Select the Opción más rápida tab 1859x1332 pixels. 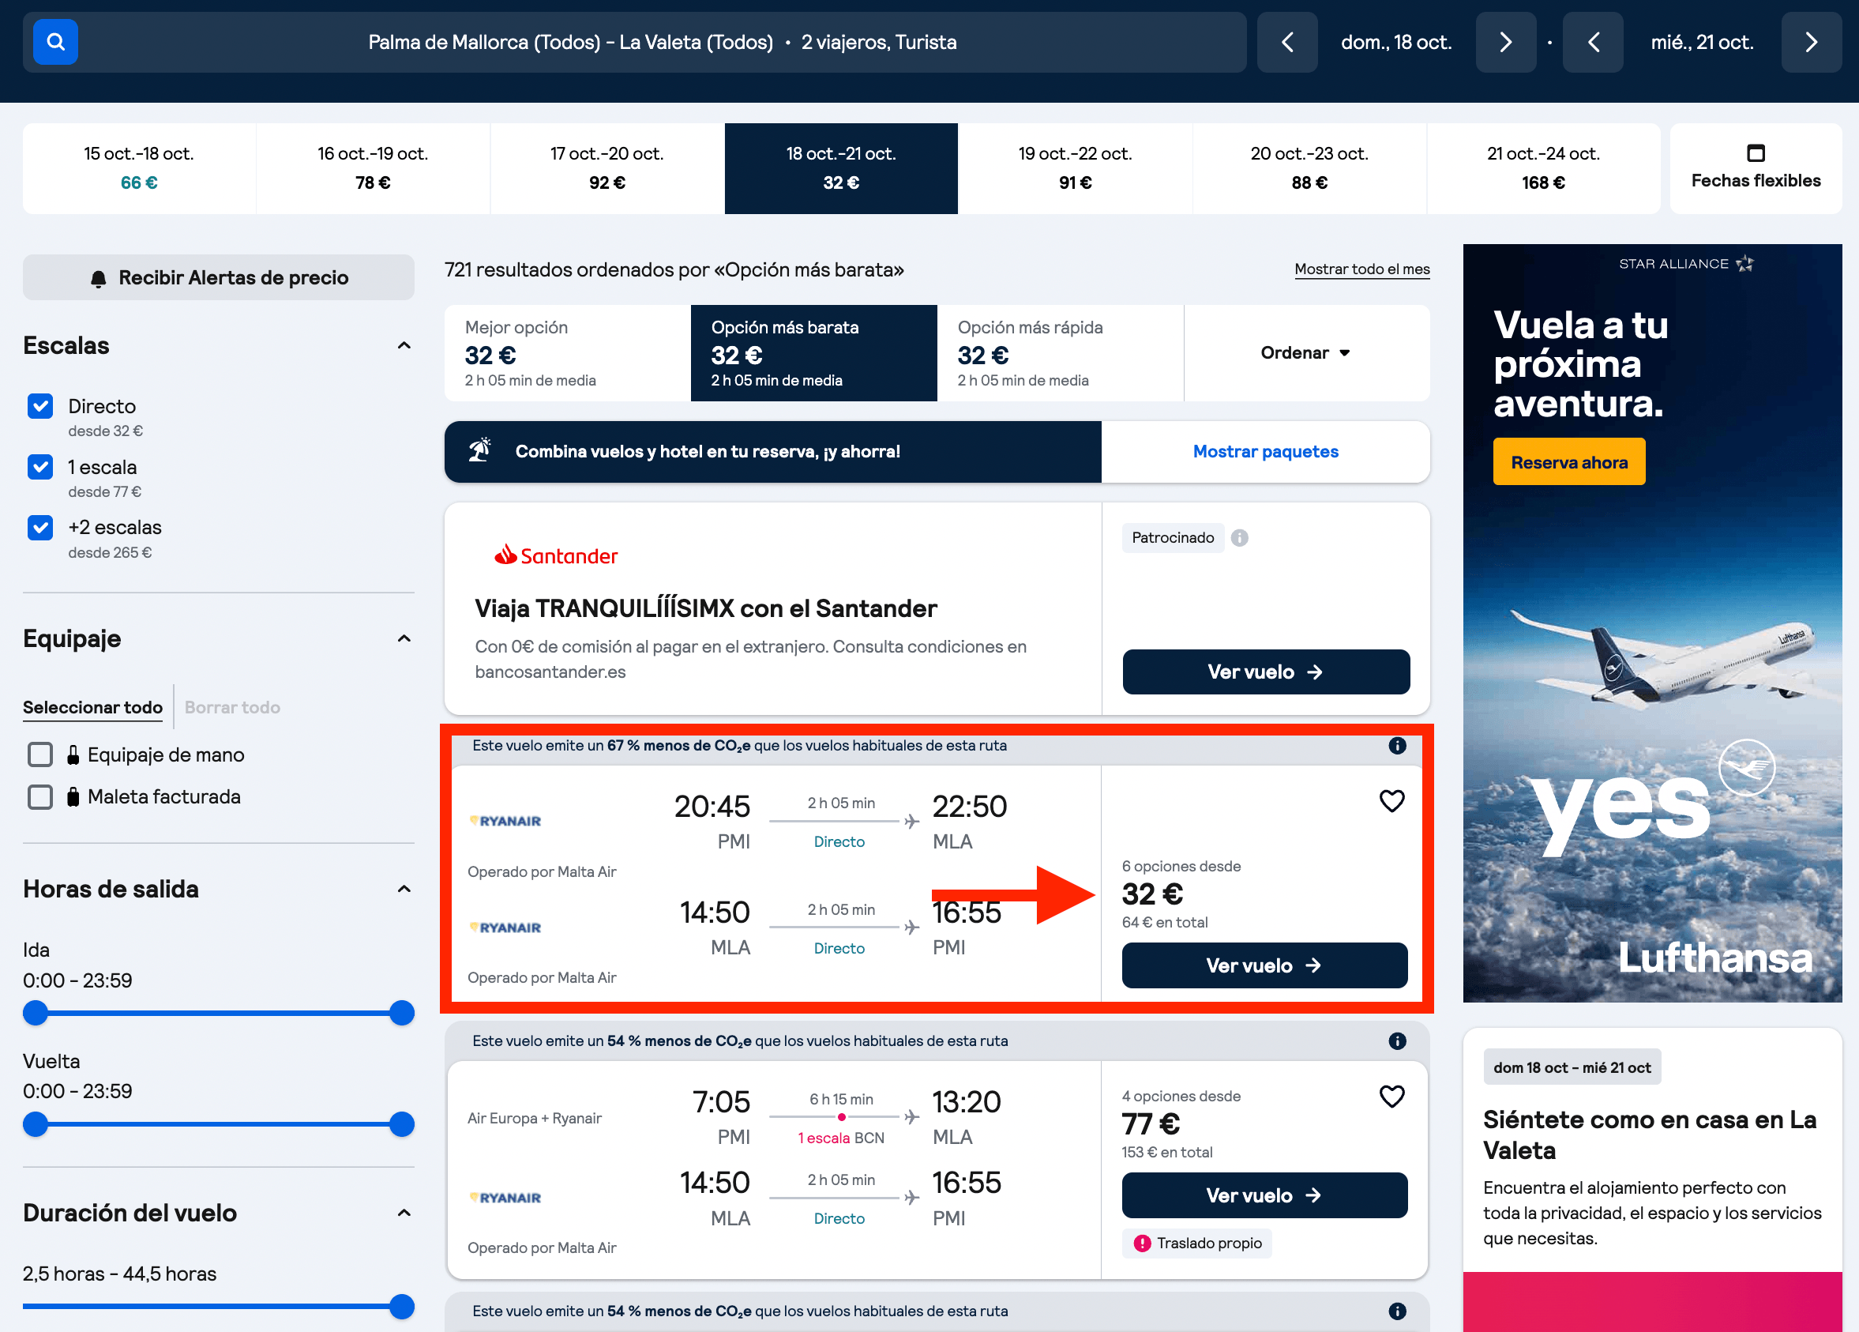click(1061, 352)
